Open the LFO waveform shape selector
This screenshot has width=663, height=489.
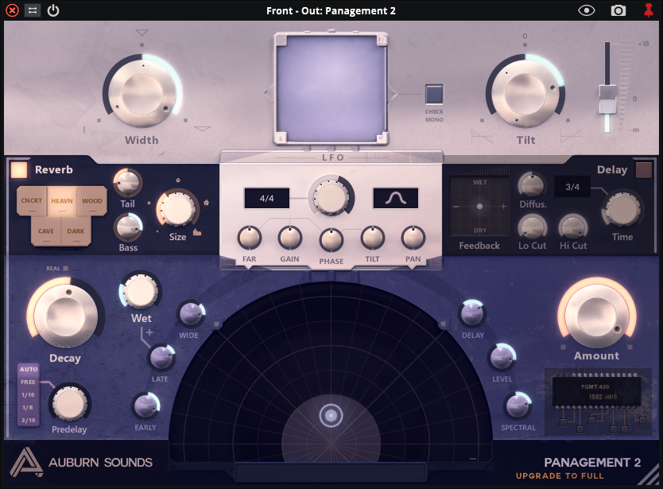395,199
